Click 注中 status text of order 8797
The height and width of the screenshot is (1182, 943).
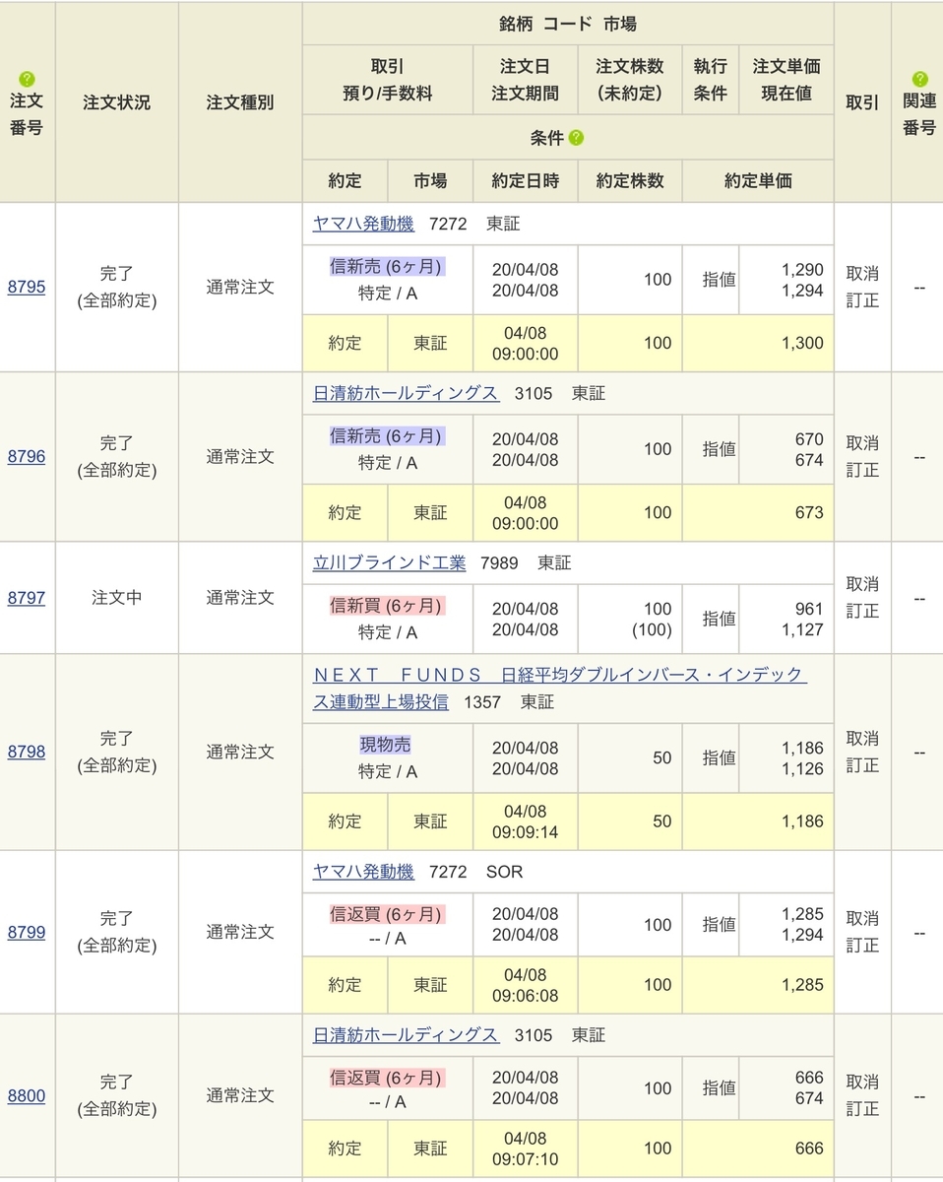(117, 598)
